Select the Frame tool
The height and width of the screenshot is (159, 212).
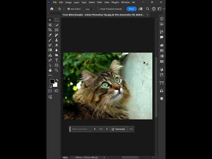pos(57,30)
